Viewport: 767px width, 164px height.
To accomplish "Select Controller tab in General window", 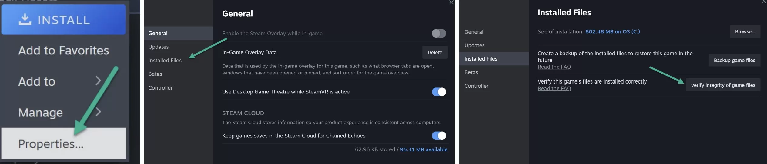I will coord(160,88).
